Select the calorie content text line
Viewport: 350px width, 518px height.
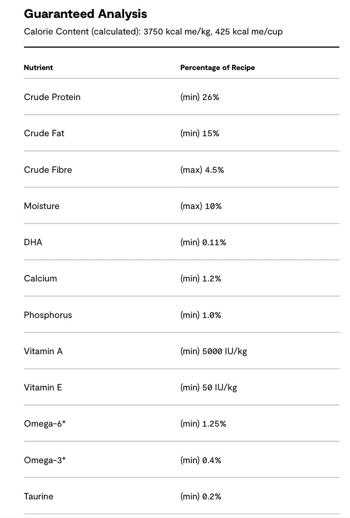tap(153, 32)
